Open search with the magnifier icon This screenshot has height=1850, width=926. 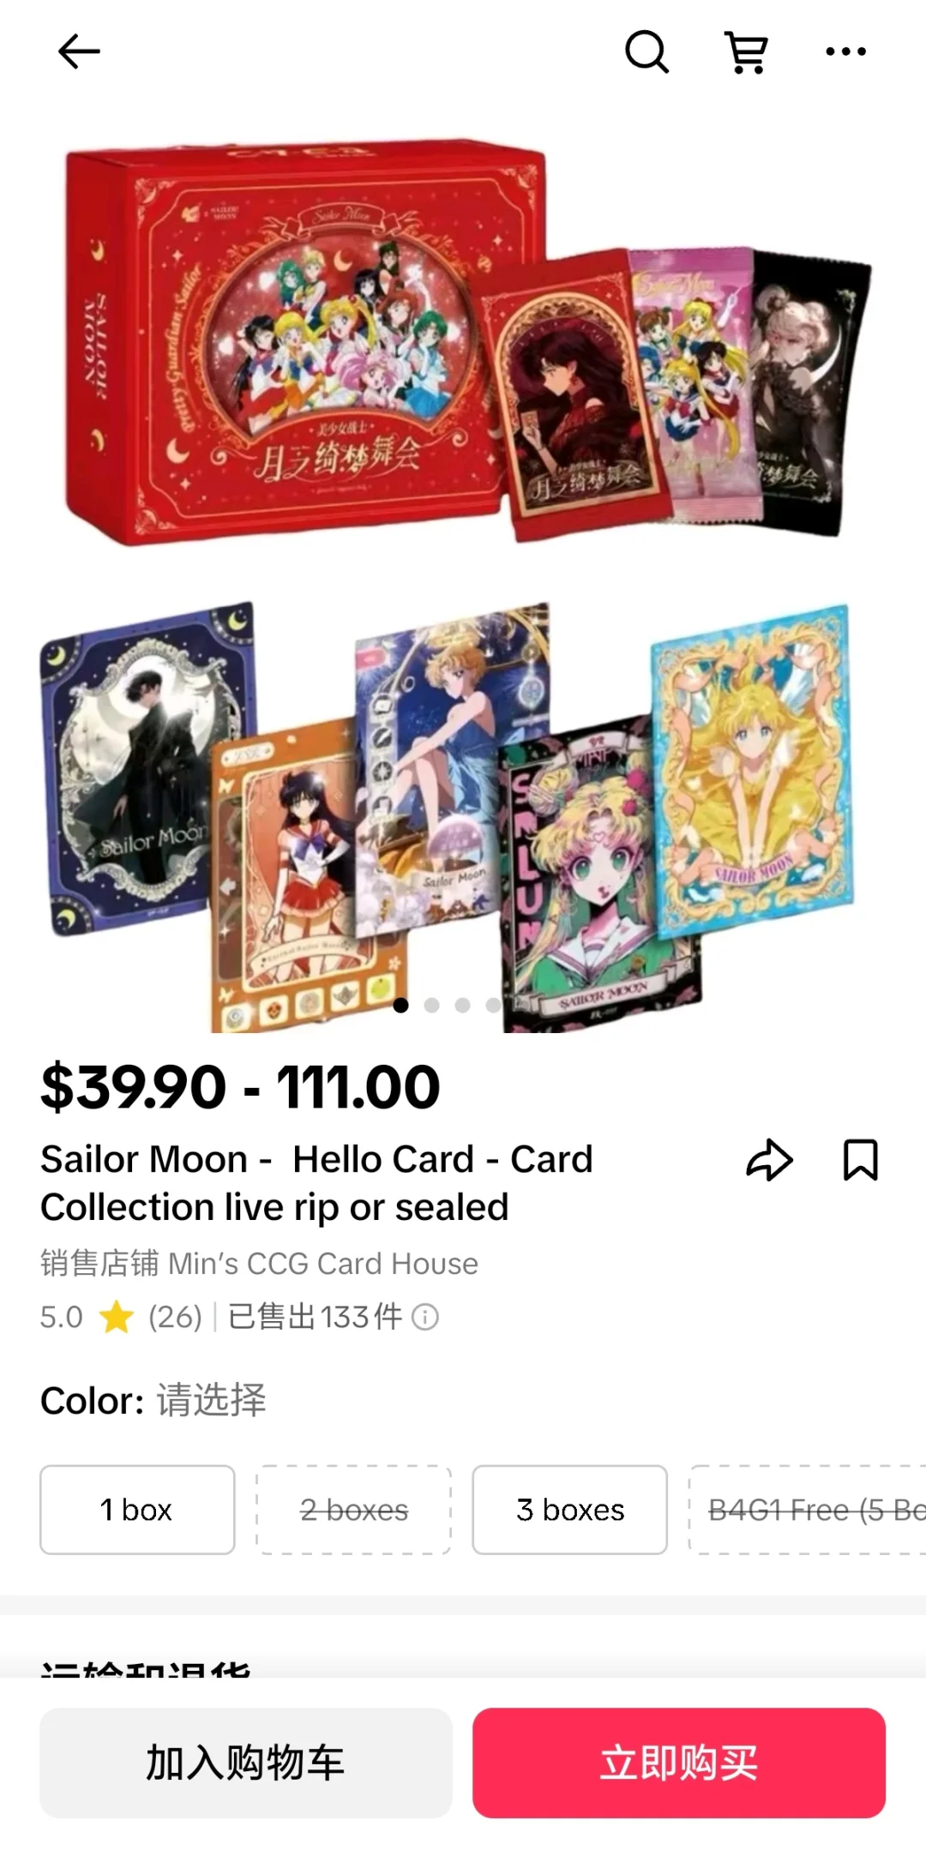point(646,51)
